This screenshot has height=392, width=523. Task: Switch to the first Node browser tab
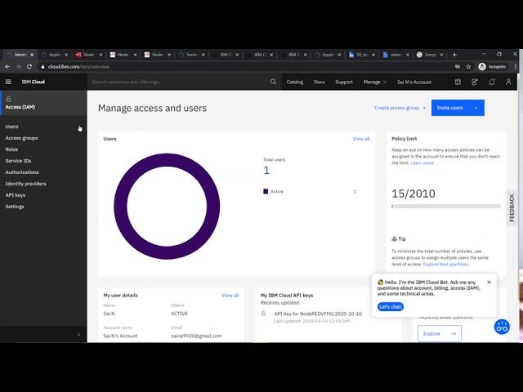pos(88,55)
